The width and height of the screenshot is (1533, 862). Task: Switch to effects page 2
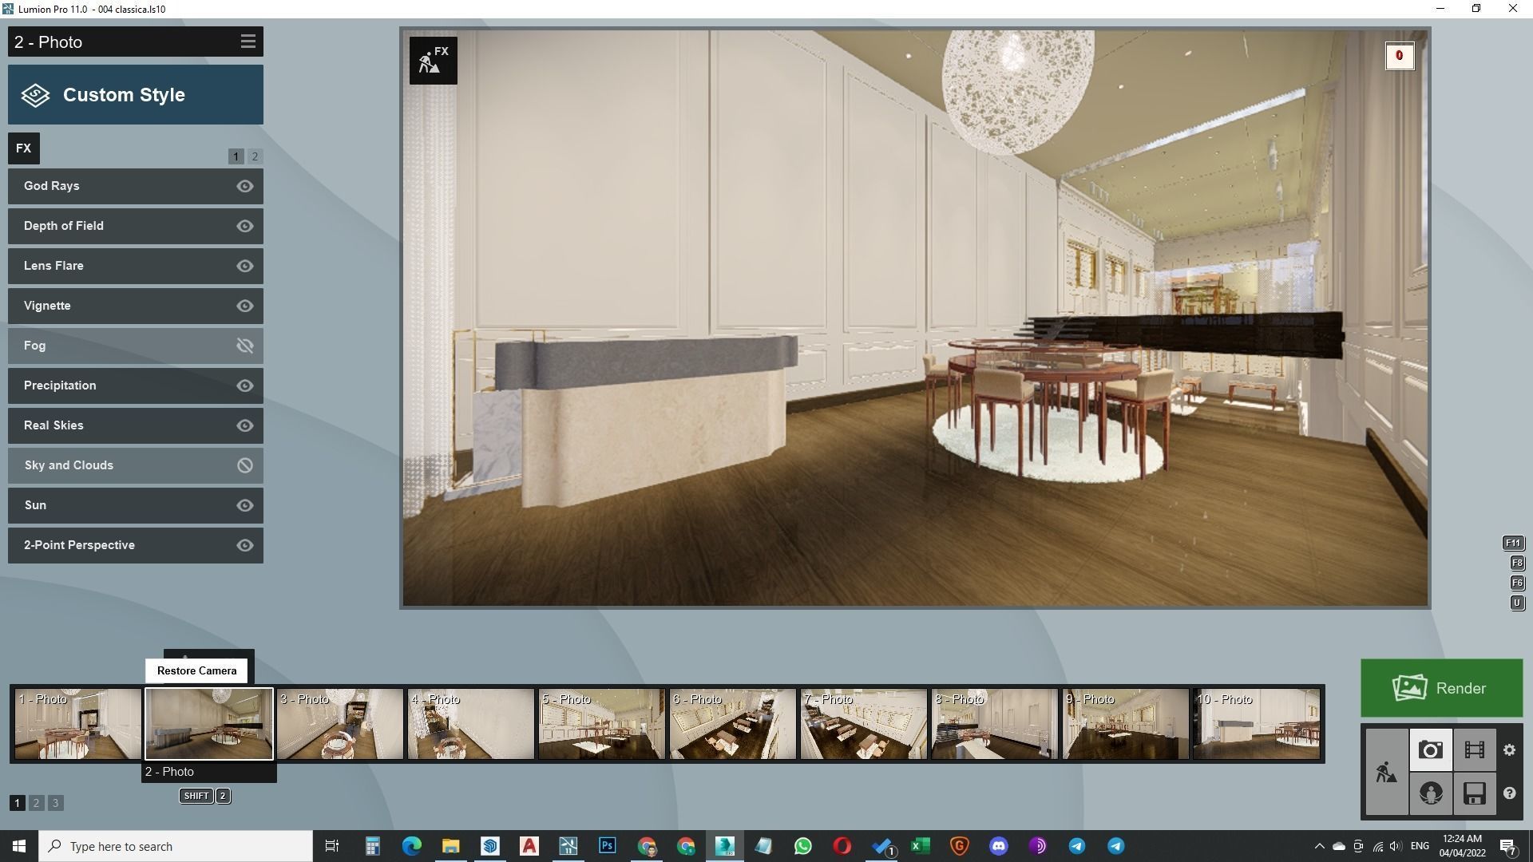tap(255, 156)
